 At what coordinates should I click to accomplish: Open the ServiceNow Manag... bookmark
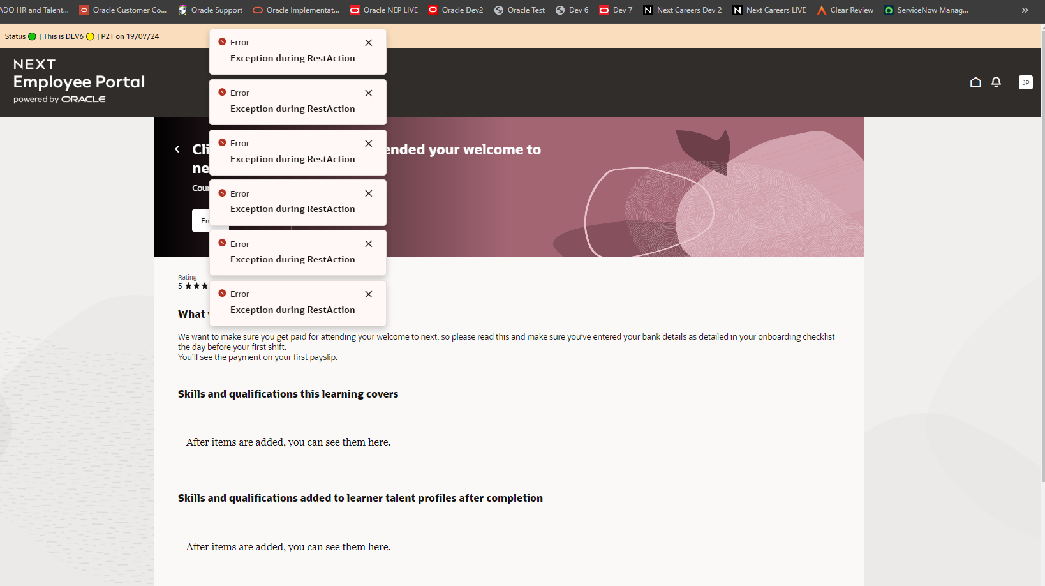click(x=926, y=10)
